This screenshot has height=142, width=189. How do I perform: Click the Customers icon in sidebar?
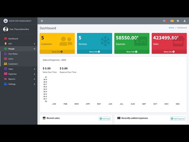[x=6, y=64]
